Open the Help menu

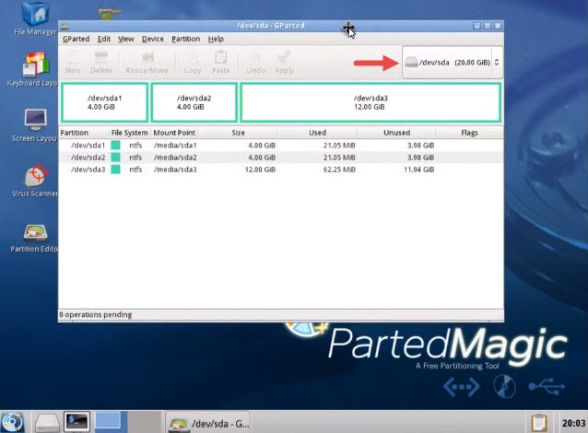[216, 39]
